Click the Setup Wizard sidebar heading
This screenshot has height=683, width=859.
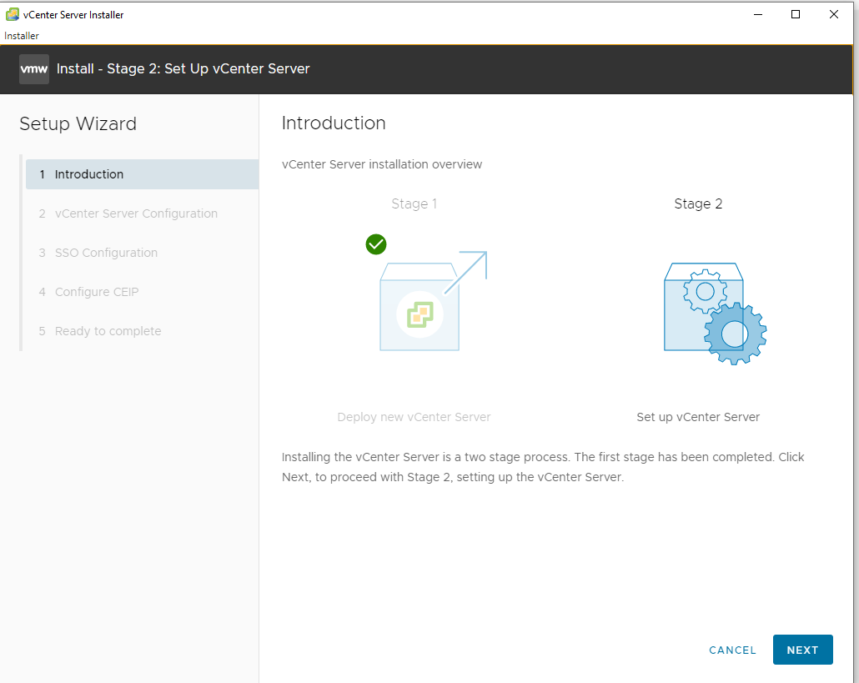coord(78,123)
